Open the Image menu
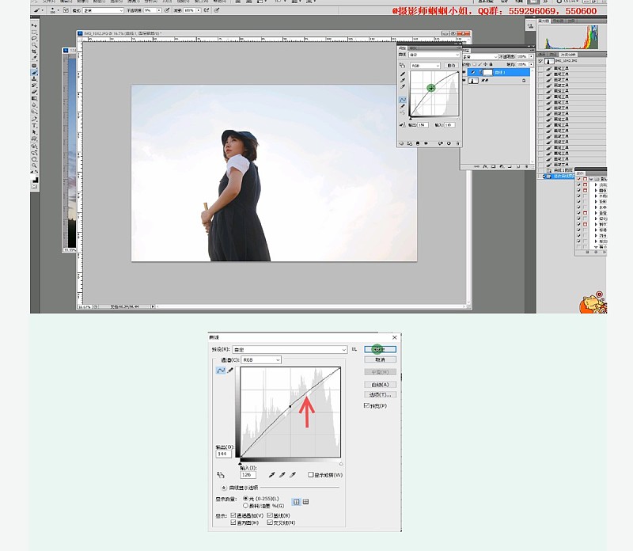Screen dimensions: 633x551 coord(82,2)
